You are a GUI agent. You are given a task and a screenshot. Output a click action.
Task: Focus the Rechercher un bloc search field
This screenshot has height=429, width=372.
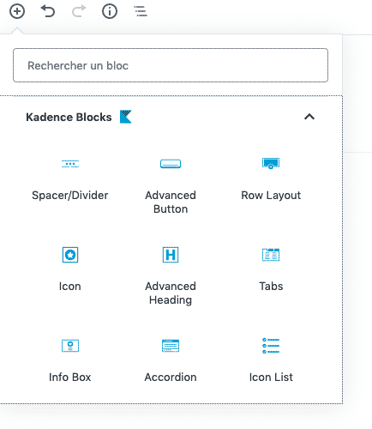171,65
